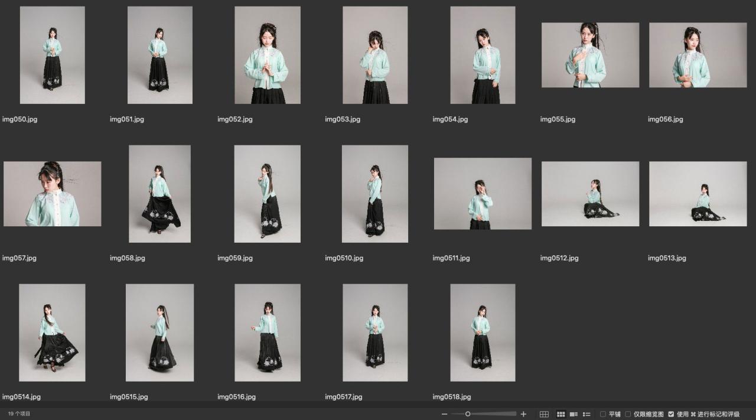
Task: Select the img050.jpg thumbnail
Action: coord(52,55)
